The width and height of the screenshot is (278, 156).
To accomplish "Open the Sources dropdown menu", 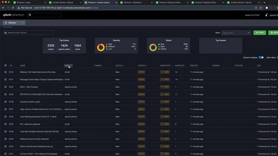I will pos(14,23).
